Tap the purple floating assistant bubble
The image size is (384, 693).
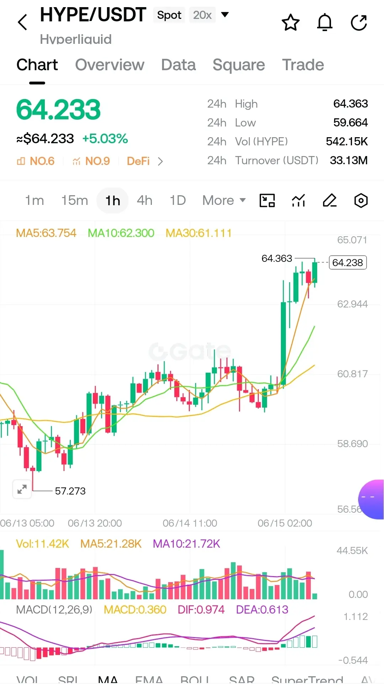pos(371,499)
